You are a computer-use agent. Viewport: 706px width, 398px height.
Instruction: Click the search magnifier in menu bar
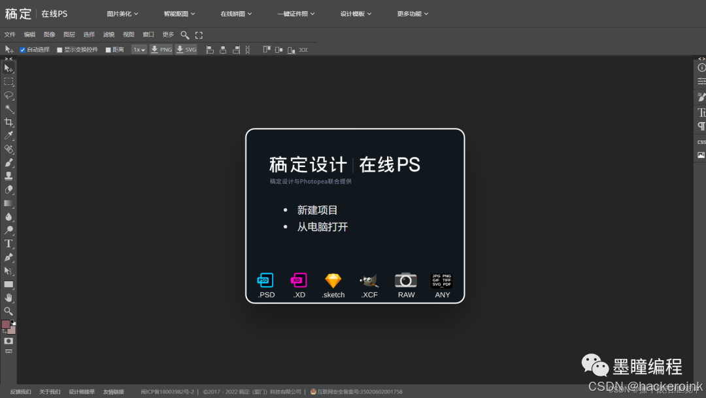coord(184,35)
